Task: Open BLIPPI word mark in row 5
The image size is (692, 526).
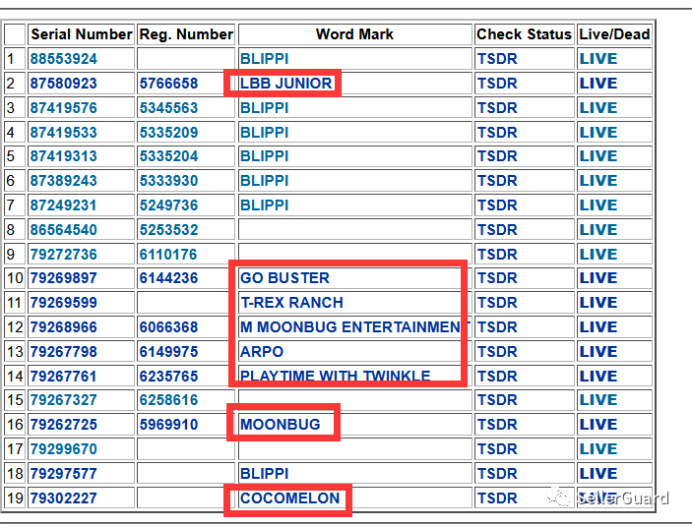Action: pos(265,156)
